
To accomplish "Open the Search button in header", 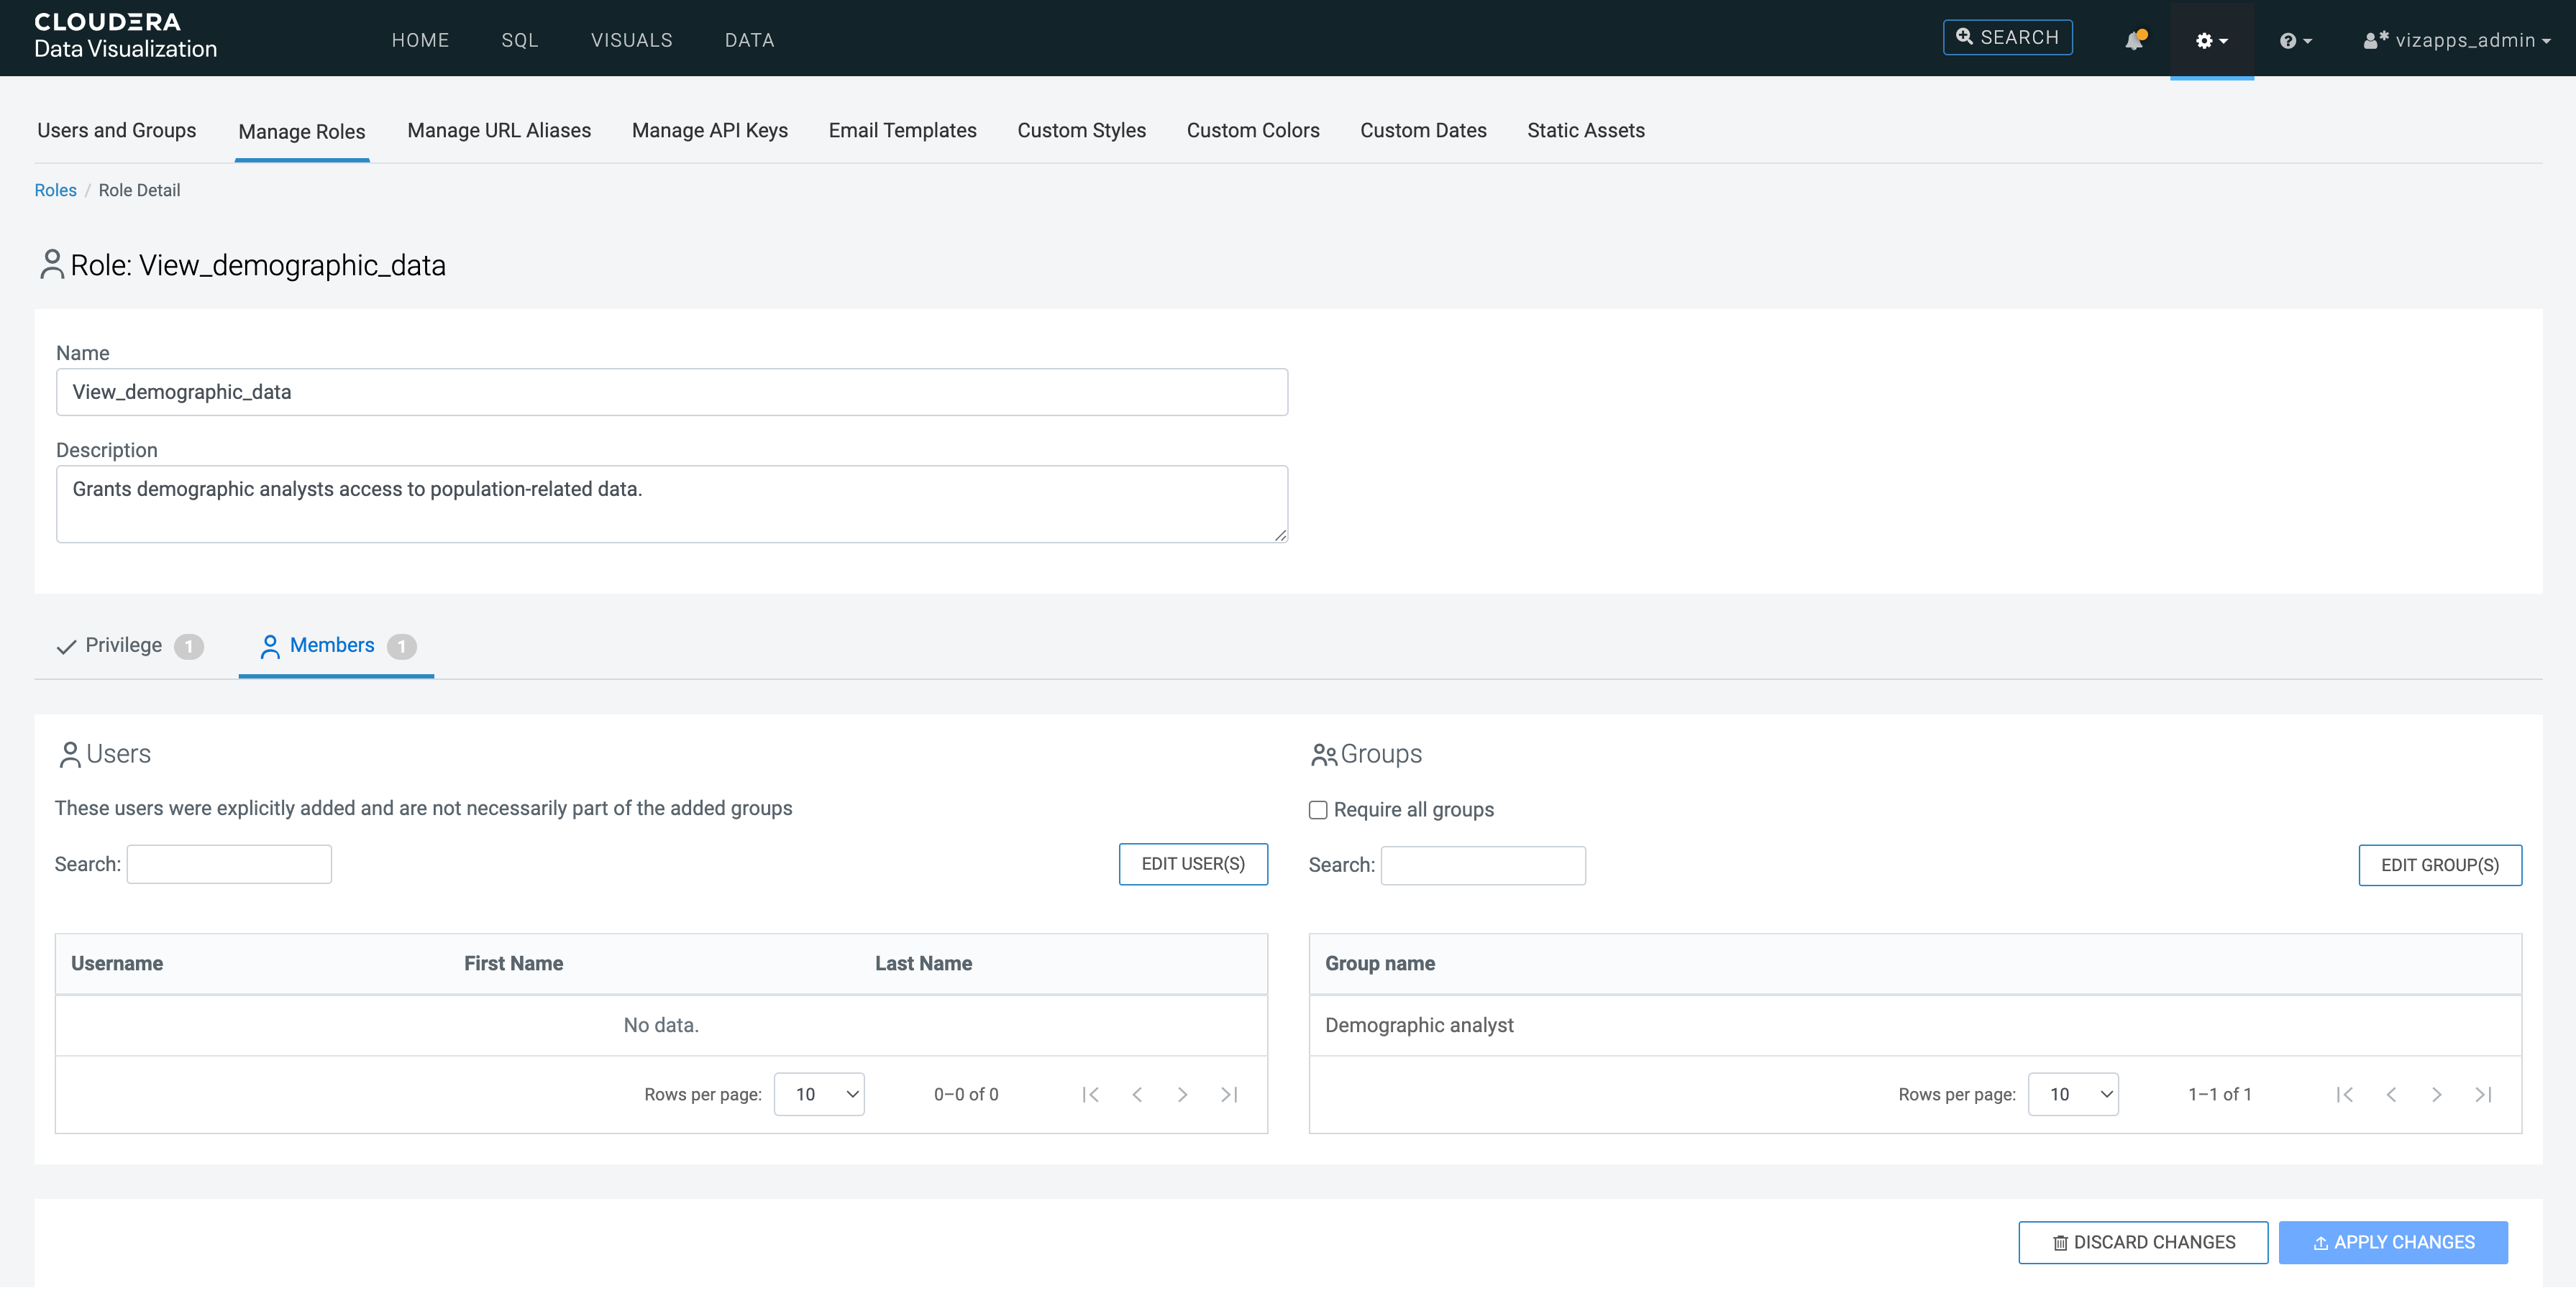I will coord(2007,38).
